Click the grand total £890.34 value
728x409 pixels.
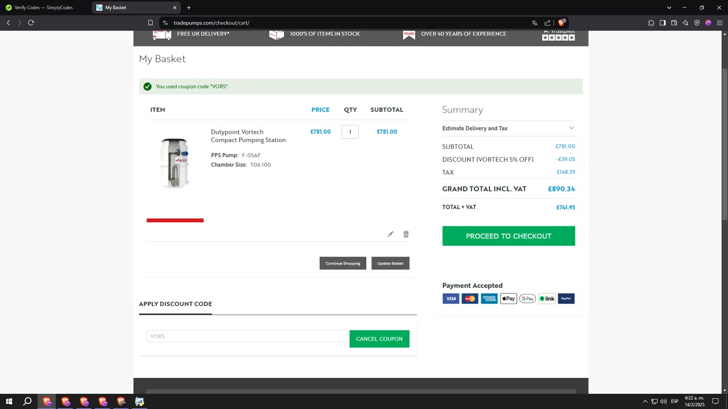tap(562, 189)
